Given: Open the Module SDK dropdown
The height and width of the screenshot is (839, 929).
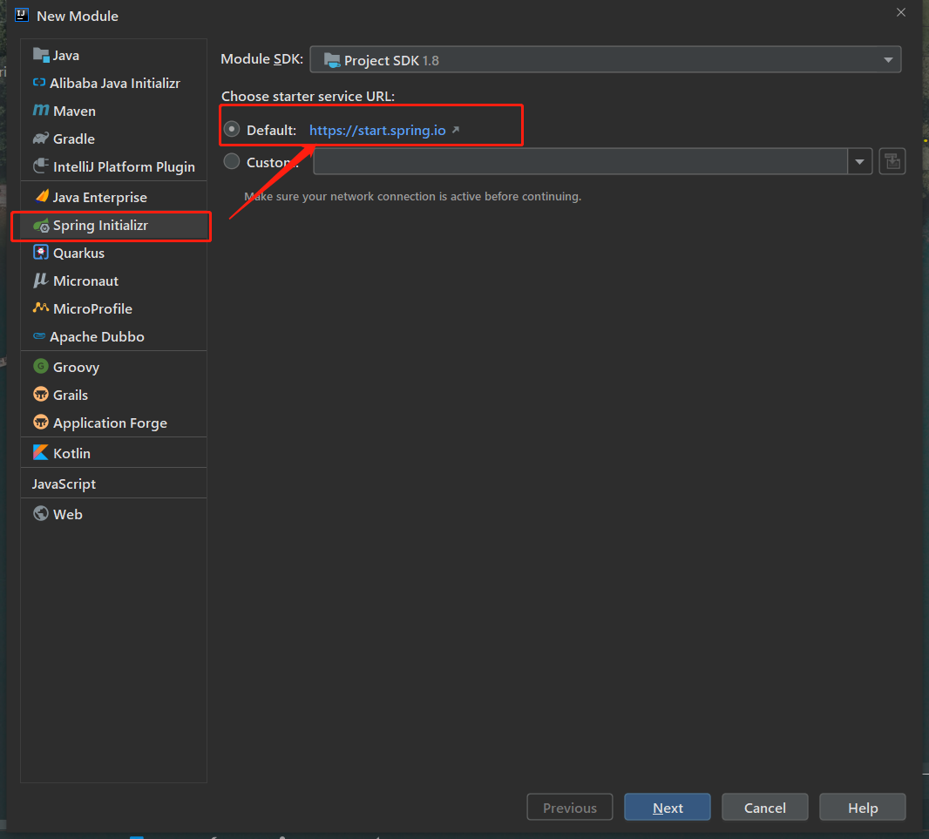Looking at the screenshot, I should click(605, 60).
